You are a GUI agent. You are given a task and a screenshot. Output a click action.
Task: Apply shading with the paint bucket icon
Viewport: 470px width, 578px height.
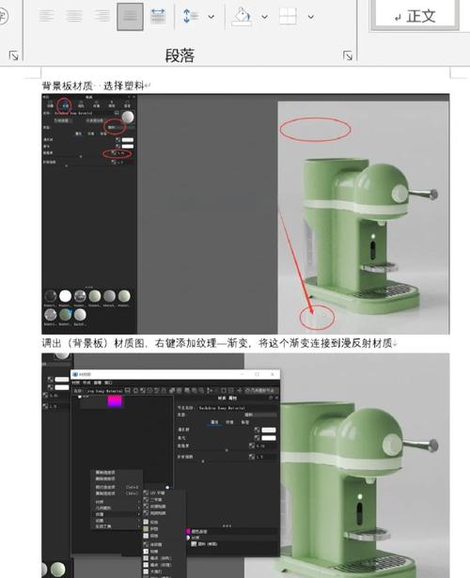pos(243,16)
